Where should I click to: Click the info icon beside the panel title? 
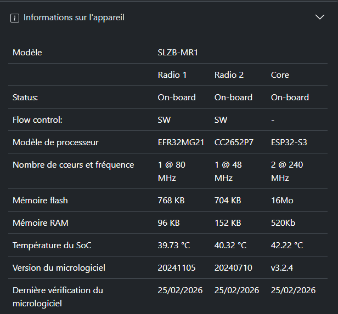tap(15, 18)
